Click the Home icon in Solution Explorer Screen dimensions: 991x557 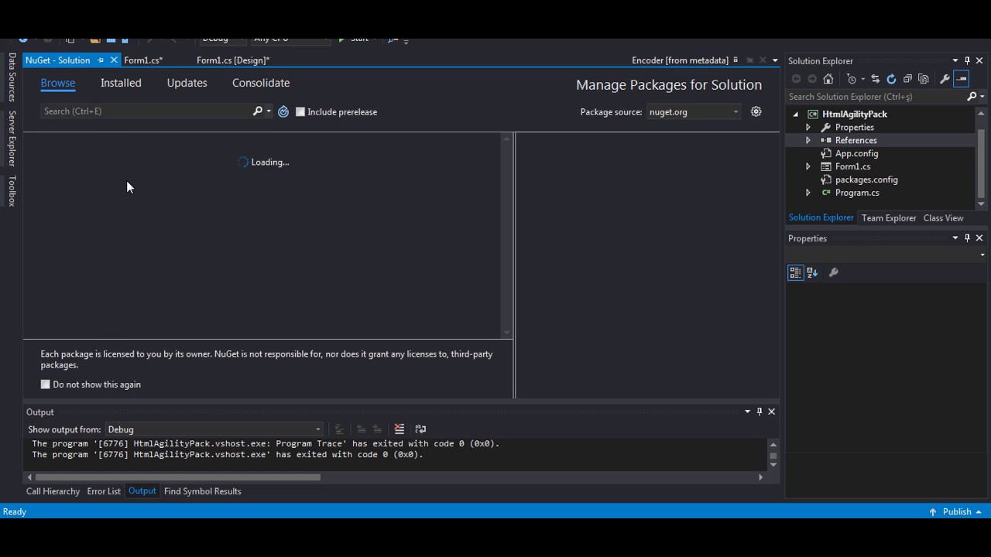pos(828,79)
